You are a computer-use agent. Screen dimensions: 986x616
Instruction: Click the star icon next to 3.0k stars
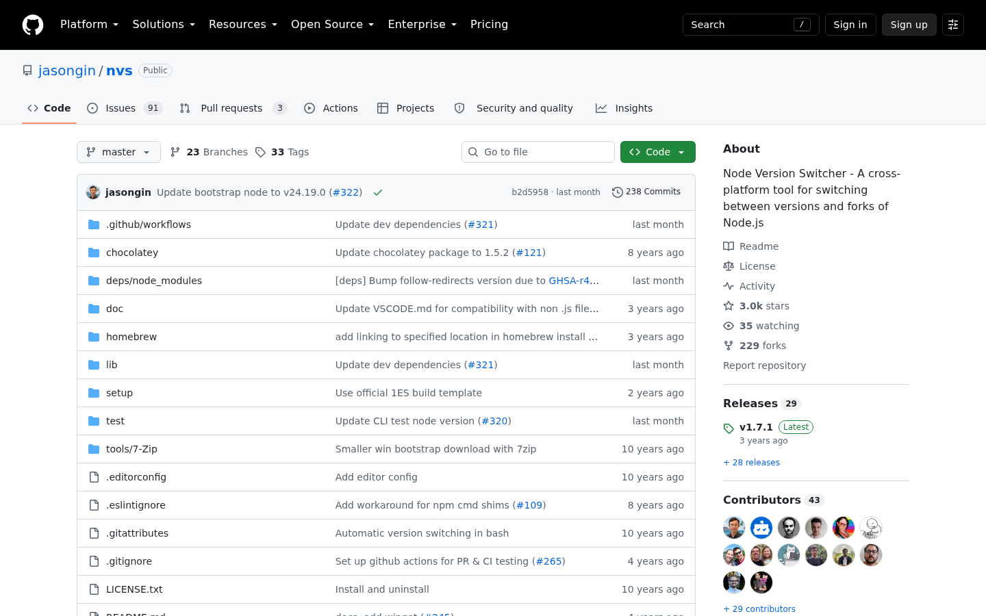click(729, 306)
